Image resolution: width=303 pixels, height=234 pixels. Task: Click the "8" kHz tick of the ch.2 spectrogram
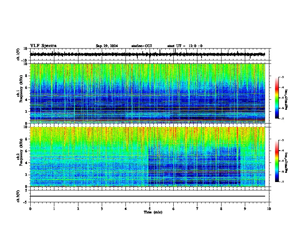coord(26,139)
